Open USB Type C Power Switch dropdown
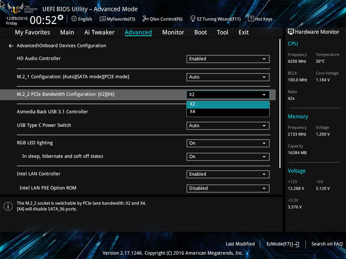This screenshot has height=259, width=346. (228, 126)
